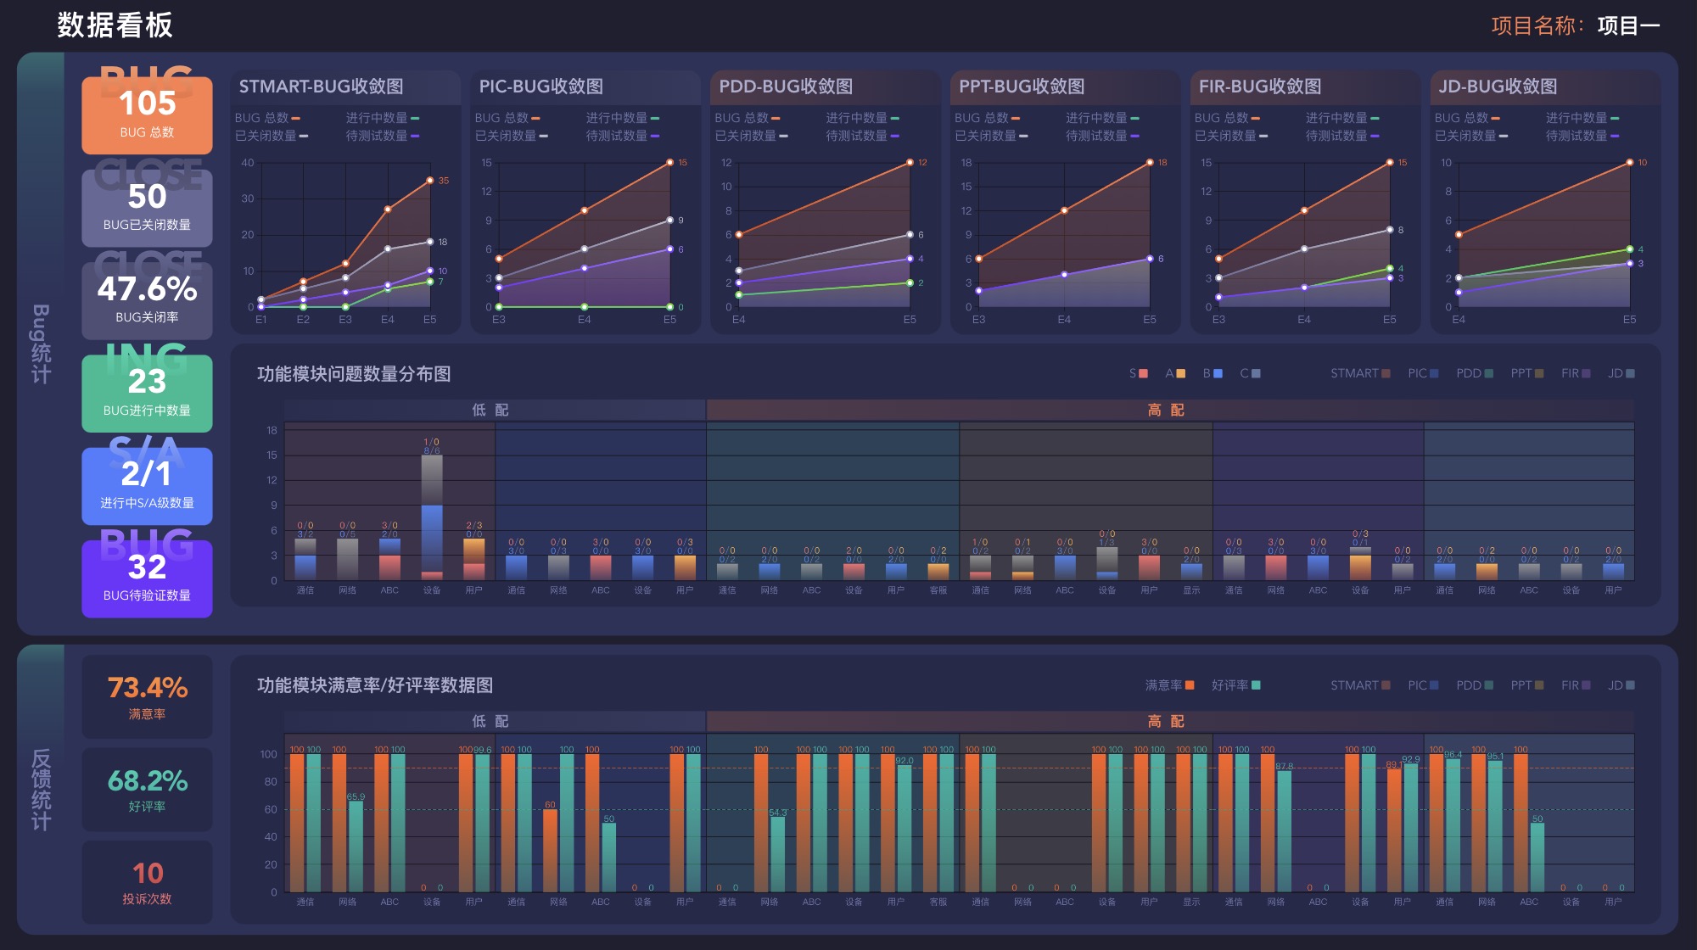Click the 10 投诉次数 card
Screen dimensions: 1697x950
147,882
